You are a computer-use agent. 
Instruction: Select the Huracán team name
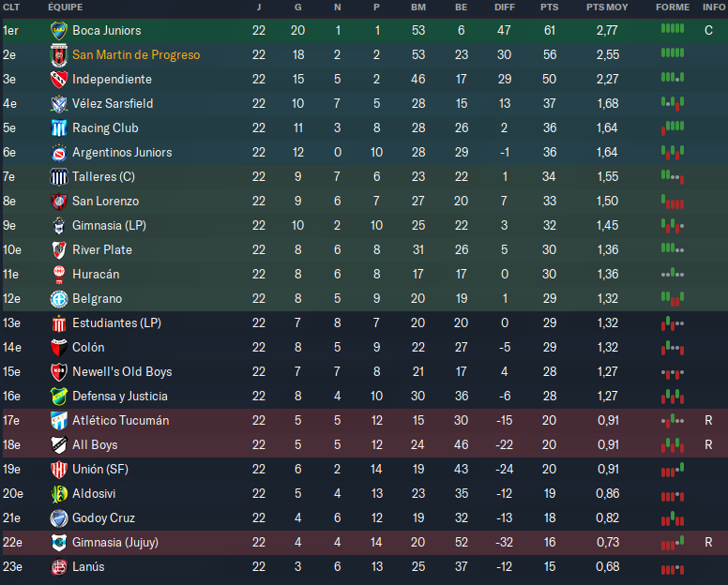[x=95, y=275]
